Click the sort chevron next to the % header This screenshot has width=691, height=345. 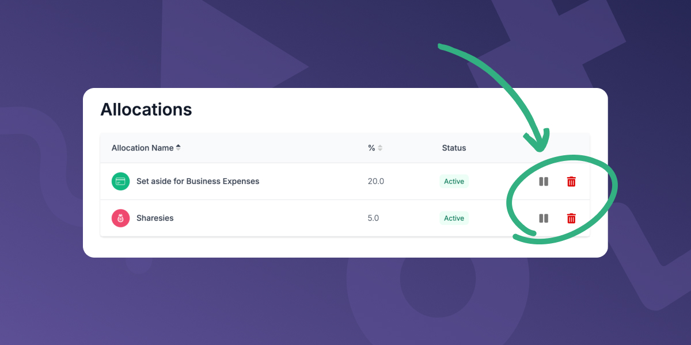(x=380, y=148)
